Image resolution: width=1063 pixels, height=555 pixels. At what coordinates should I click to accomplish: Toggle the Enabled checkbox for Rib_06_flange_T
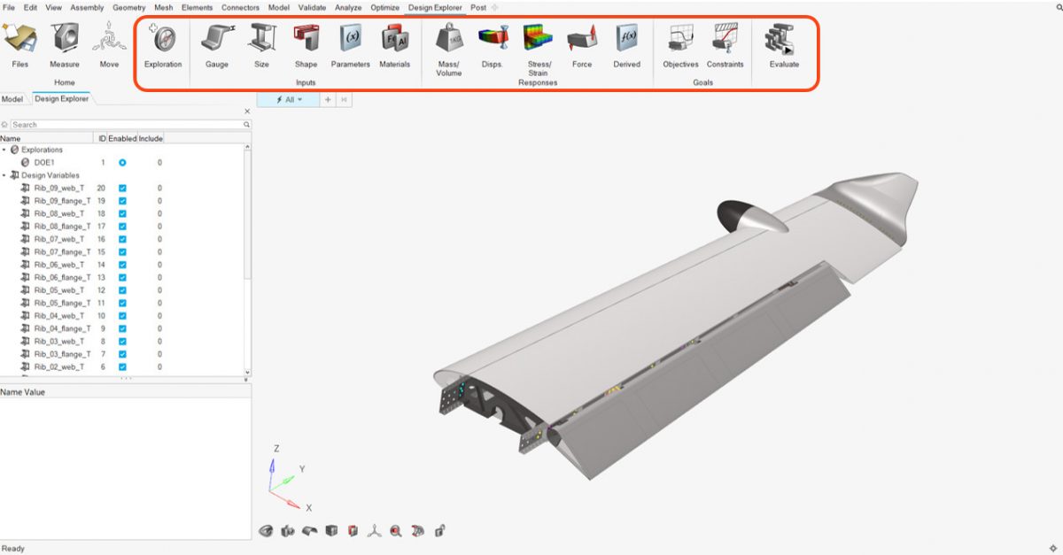[x=122, y=278]
